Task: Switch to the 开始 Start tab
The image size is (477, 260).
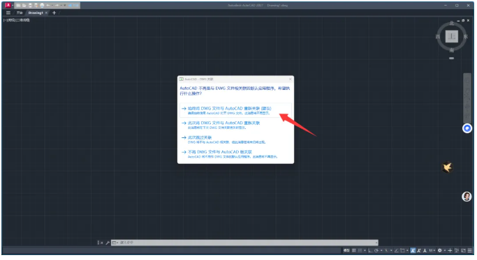Action: (20, 13)
